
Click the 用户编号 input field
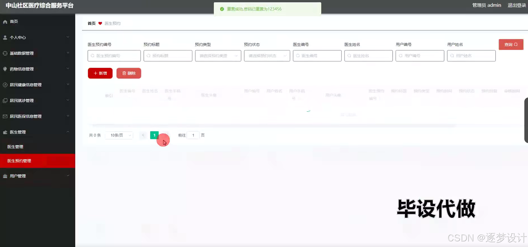tap(420, 56)
